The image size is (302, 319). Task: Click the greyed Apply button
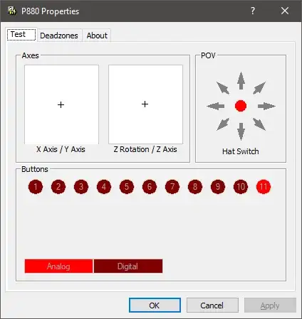point(270,306)
